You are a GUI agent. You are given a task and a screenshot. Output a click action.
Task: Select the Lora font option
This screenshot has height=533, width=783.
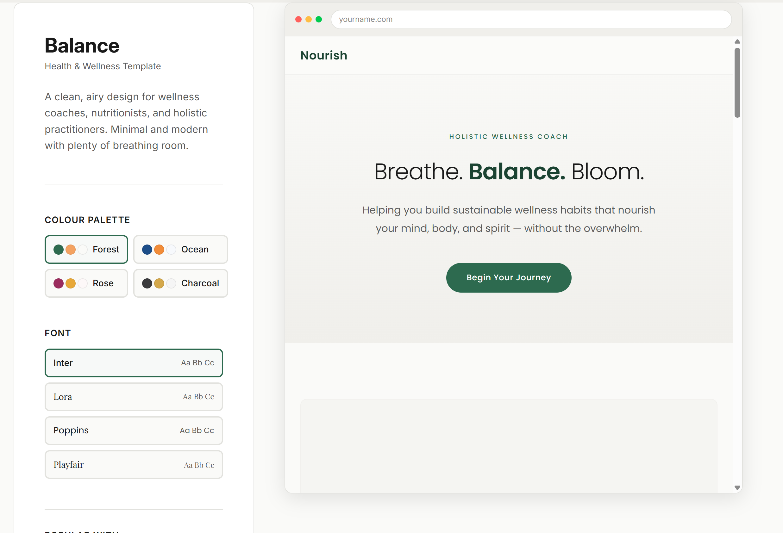[134, 397]
